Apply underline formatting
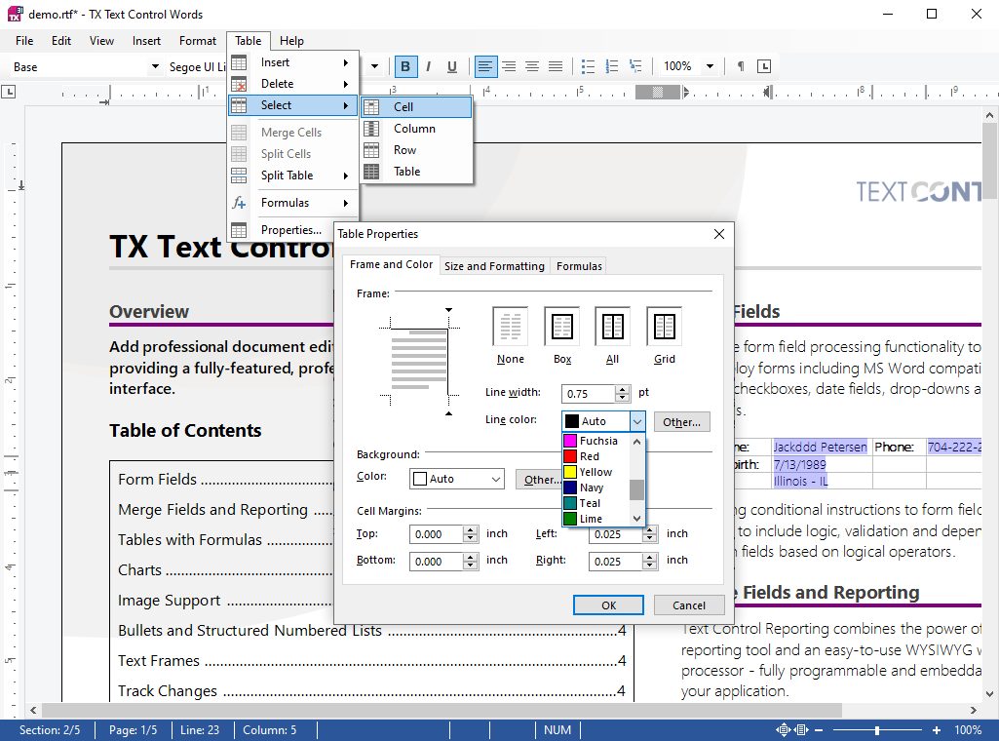999x741 pixels. (x=451, y=66)
